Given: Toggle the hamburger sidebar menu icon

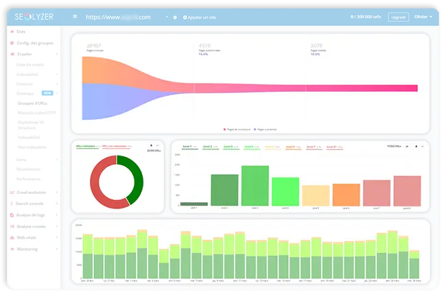Looking at the screenshot, I should pyautogui.click(x=75, y=16).
